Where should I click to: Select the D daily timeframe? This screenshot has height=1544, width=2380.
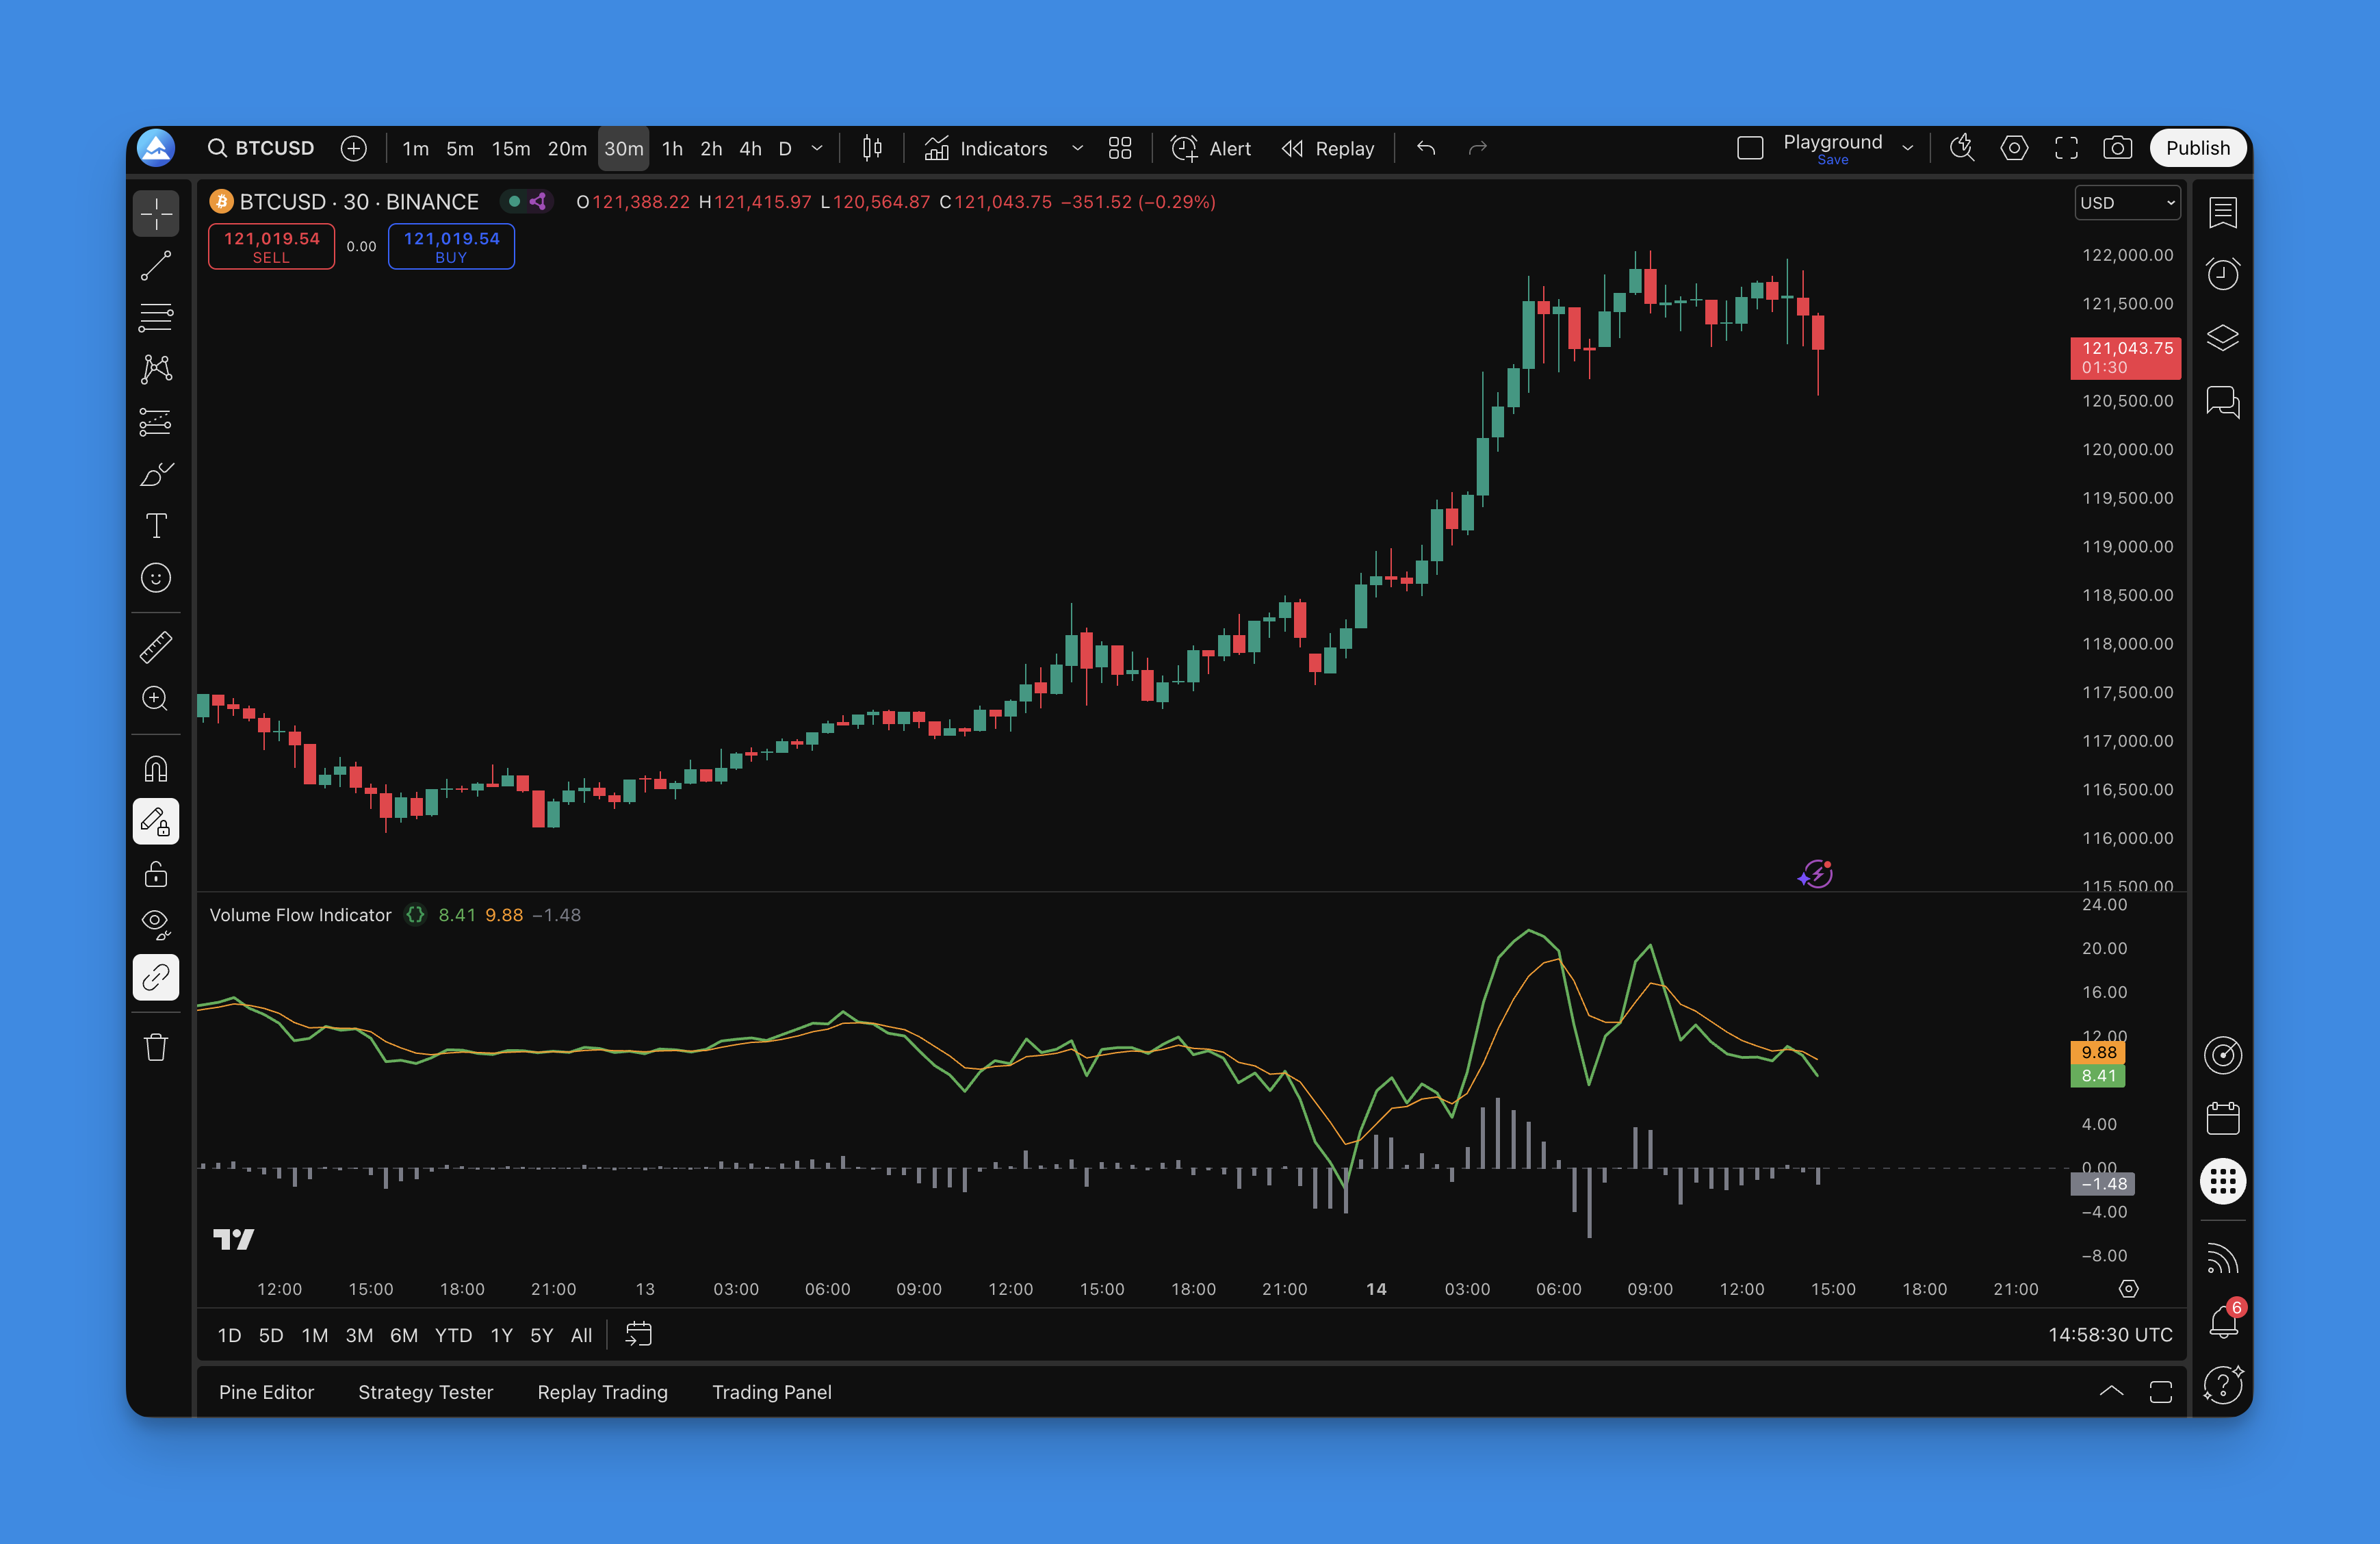pos(785,148)
